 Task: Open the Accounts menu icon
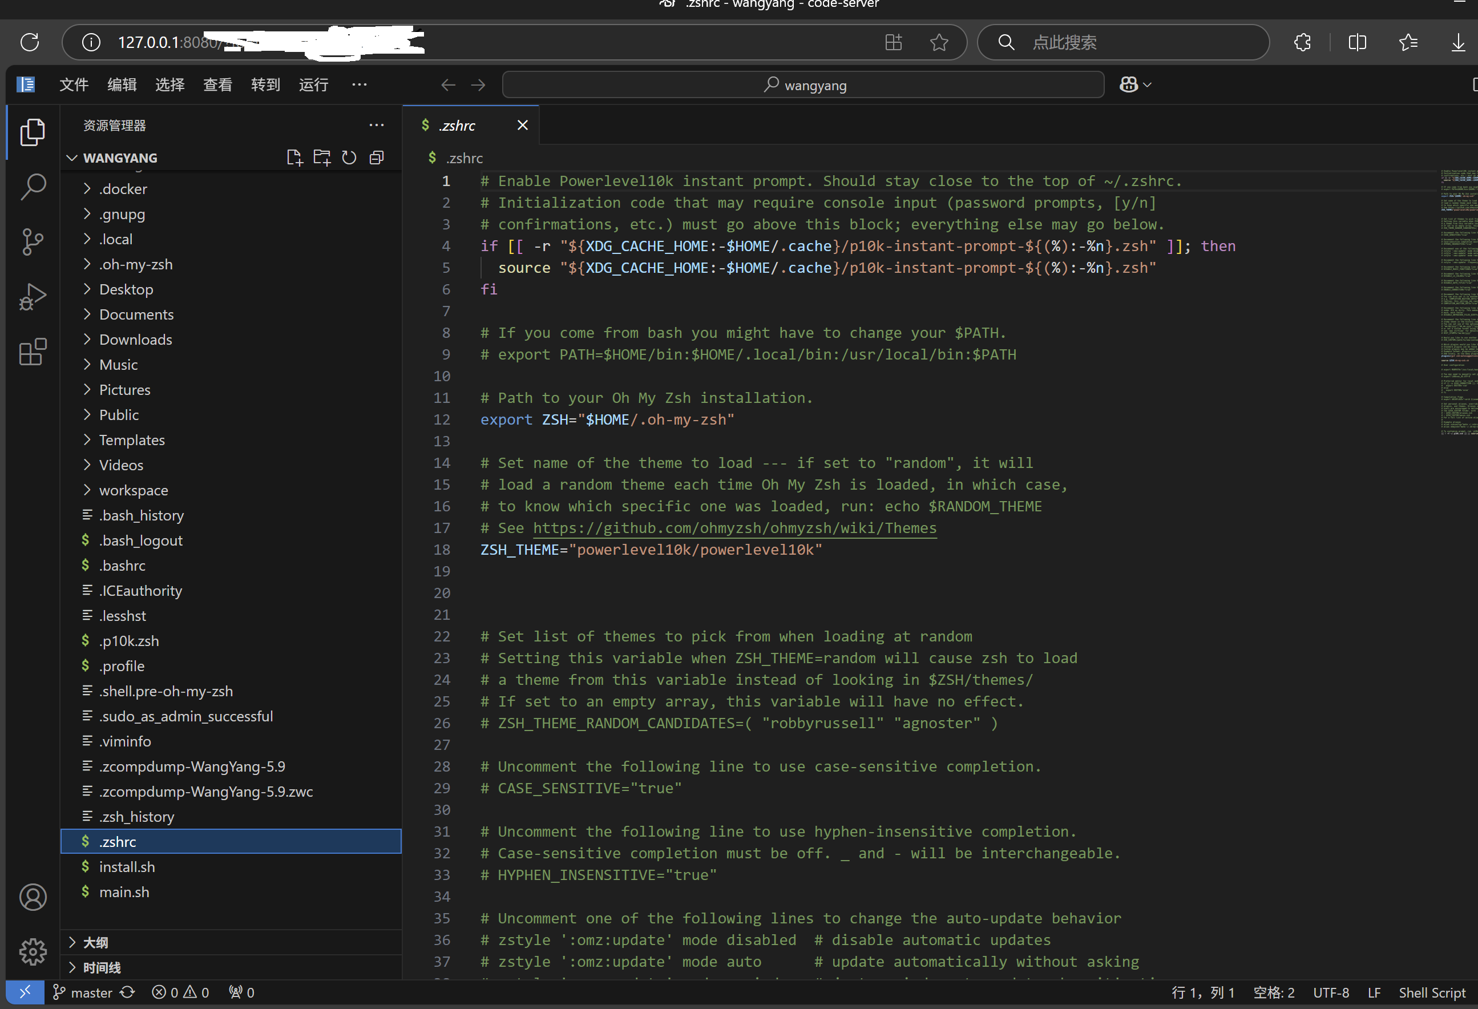tap(33, 897)
